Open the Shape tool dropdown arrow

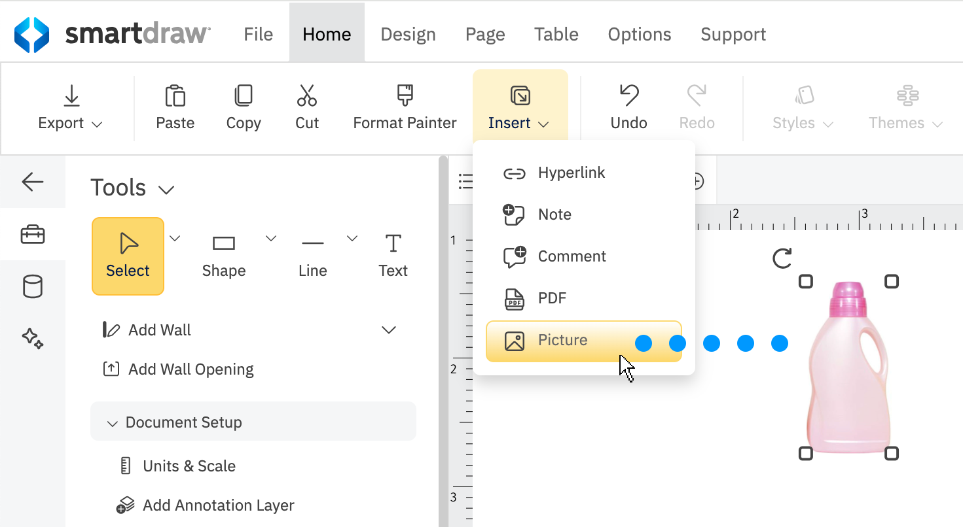tap(270, 239)
